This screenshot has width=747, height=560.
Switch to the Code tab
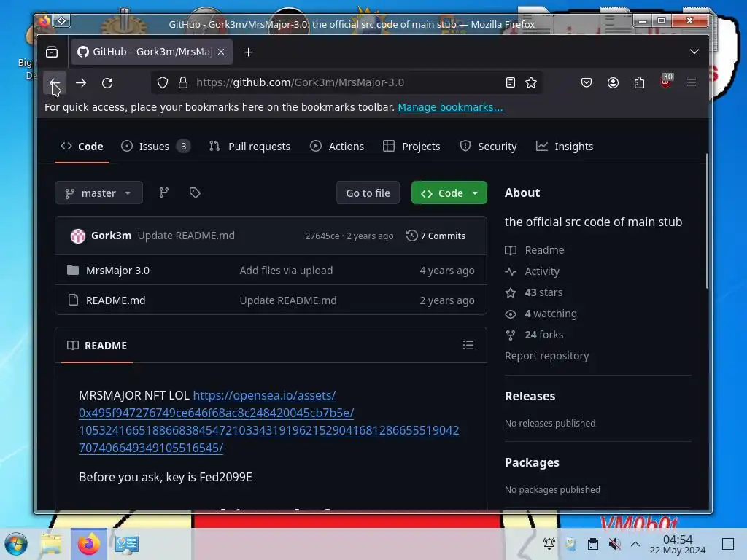pyautogui.click(x=82, y=146)
